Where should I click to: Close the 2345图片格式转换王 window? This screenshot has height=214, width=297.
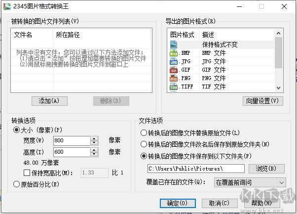(284, 6)
